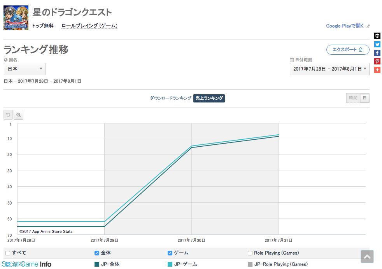Toggle the すべて checkbox

pos(8,253)
